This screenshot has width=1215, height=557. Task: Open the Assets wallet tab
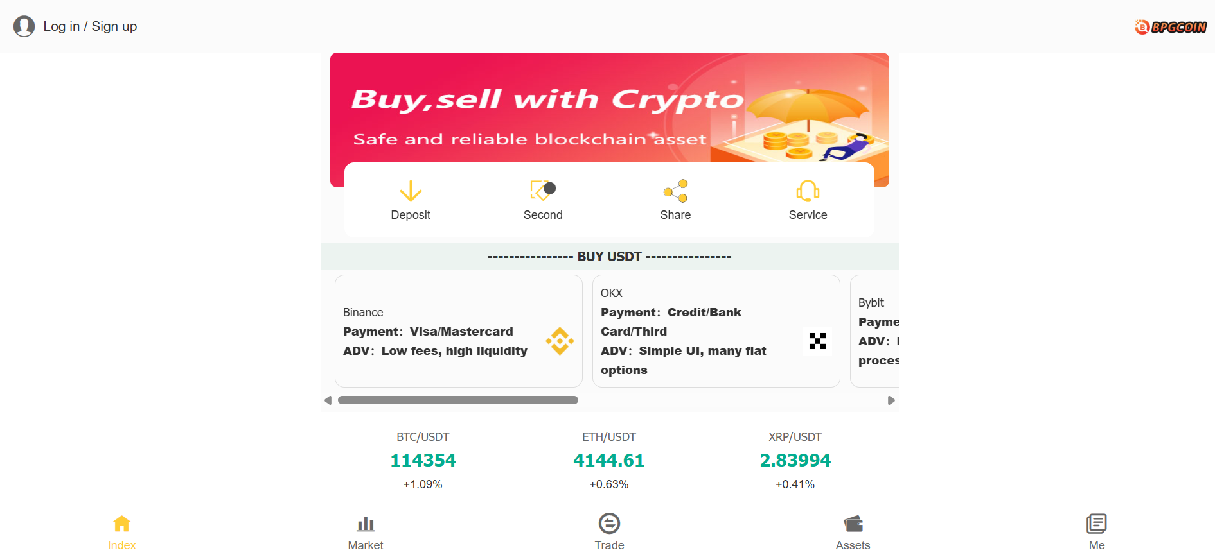(x=853, y=532)
